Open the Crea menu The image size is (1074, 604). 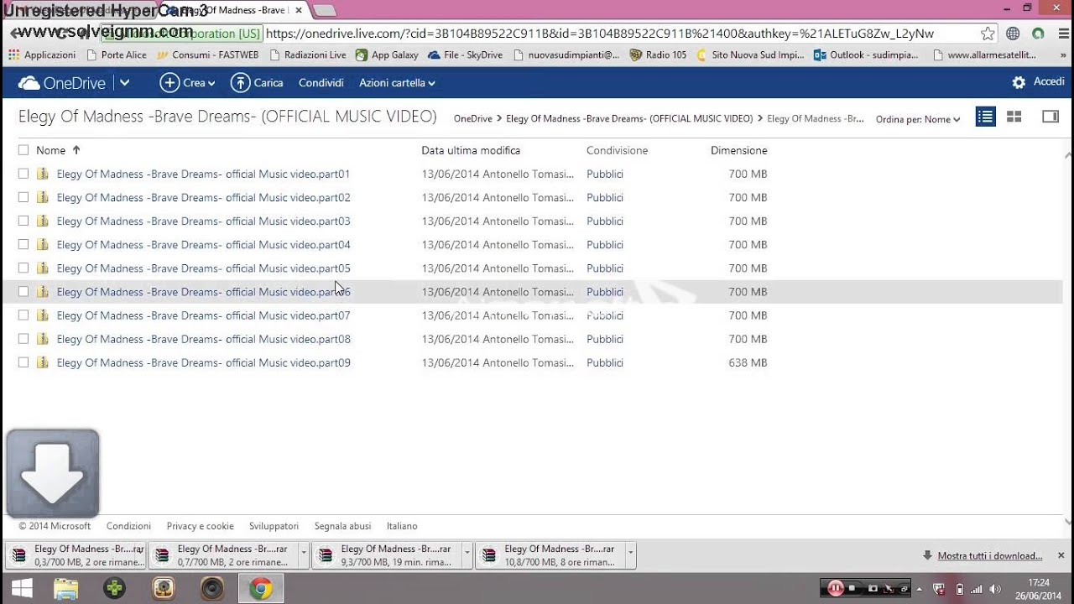click(188, 83)
